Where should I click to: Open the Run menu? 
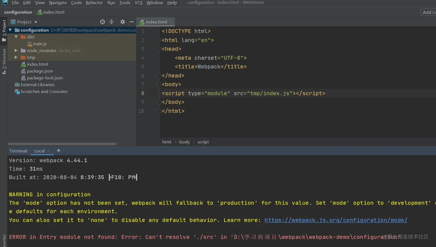(x=111, y=3)
